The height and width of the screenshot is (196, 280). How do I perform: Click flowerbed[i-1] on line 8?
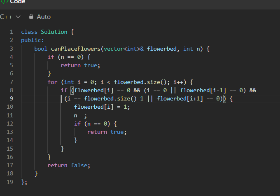(x=203, y=90)
